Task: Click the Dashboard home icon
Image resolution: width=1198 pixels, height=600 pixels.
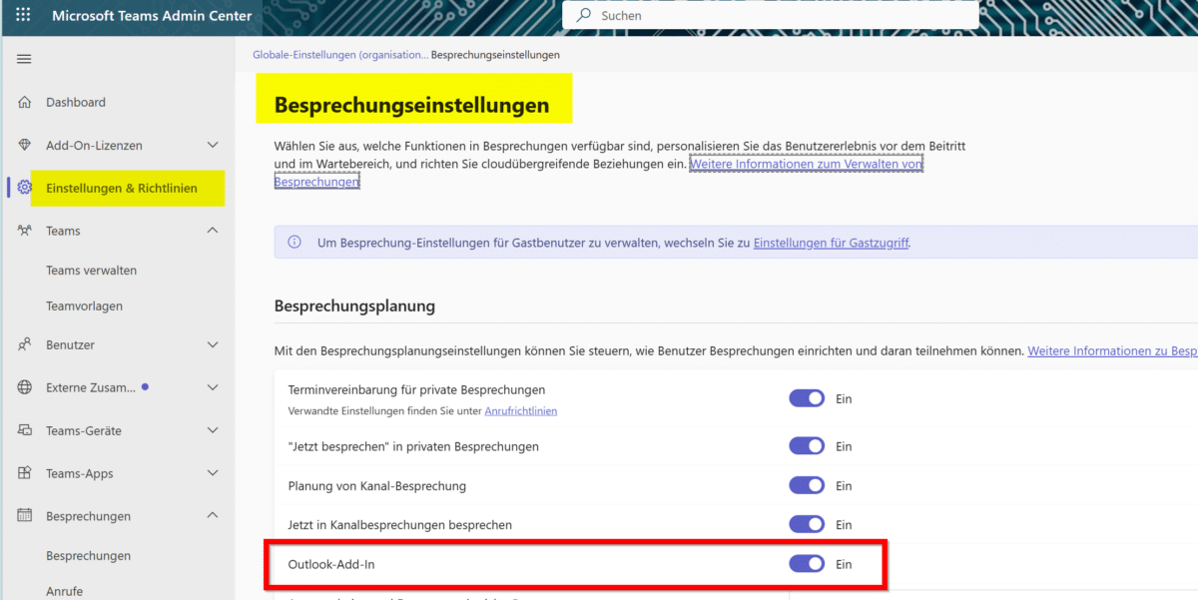Action: 25,102
